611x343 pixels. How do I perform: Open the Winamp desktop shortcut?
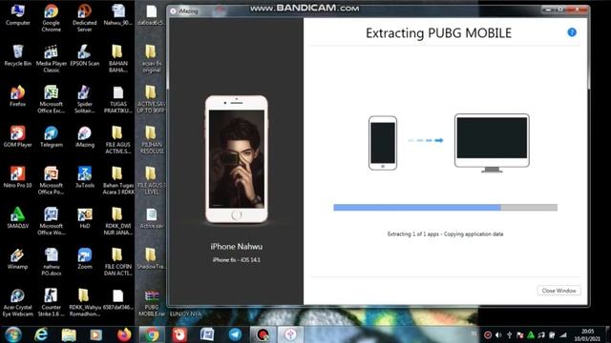point(18,259)
